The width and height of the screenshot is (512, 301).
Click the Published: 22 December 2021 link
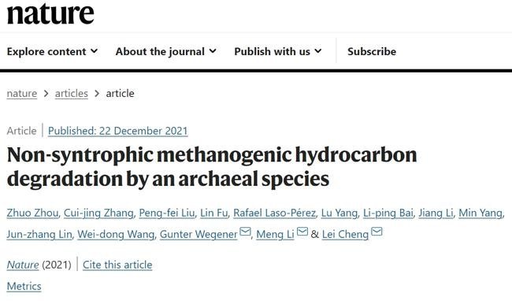(x=118, y=131)
